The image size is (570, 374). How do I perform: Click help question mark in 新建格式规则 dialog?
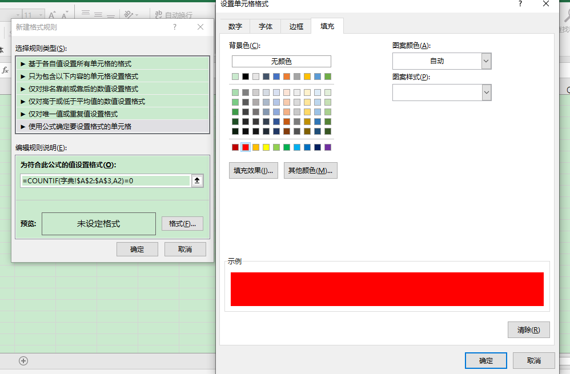click(175, 27)
